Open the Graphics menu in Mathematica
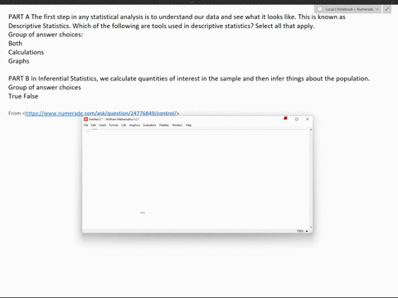Image resolution: width=398 pixels, height=298 pixels. pyautogui.click(x=134, y=125)
